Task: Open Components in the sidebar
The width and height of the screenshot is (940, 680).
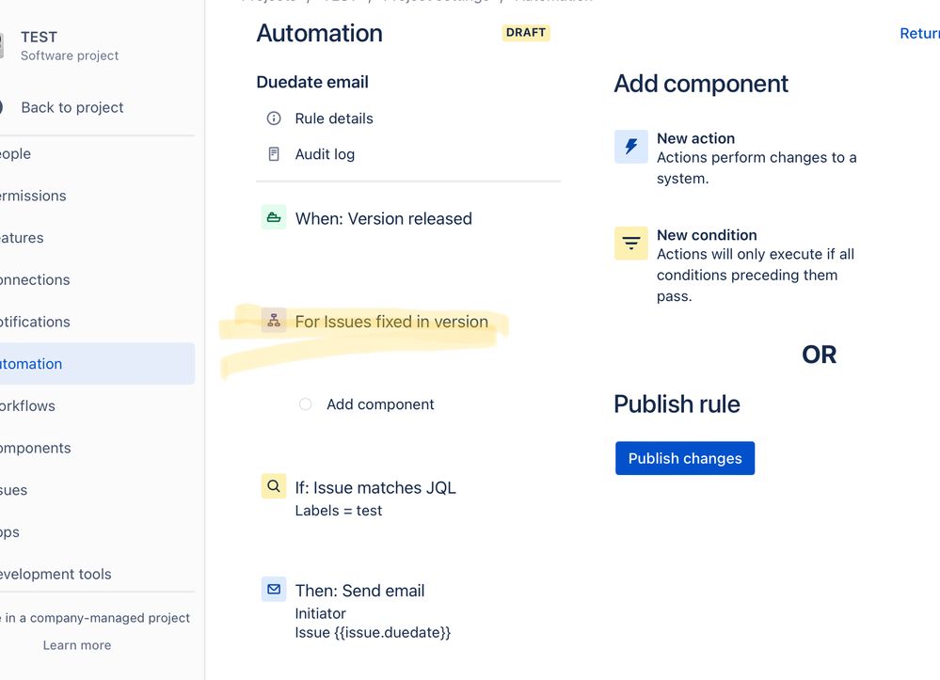Action: pos(36,448)
